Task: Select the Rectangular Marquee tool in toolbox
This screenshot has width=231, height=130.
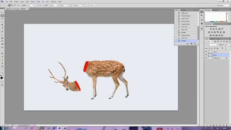Action: 2,16
